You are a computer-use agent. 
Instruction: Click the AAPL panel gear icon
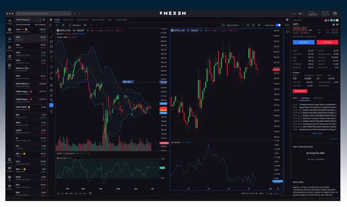(x=333, y=25)
